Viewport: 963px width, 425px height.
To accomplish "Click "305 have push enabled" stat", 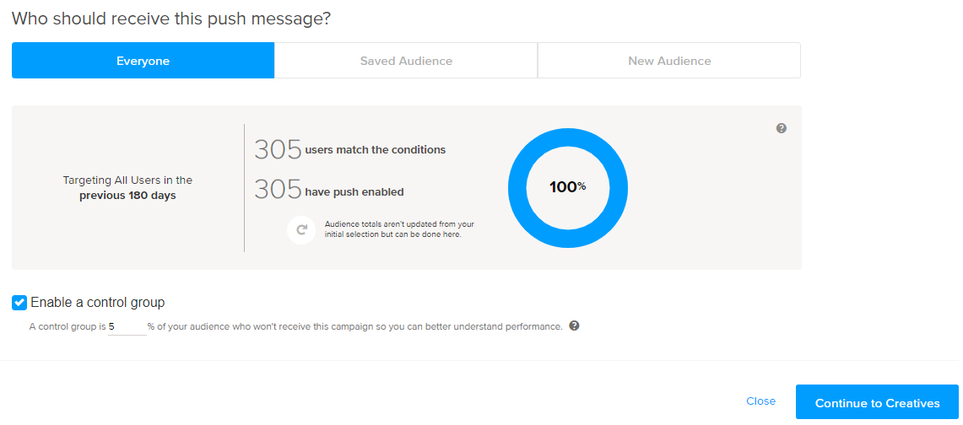I will 329,191.
